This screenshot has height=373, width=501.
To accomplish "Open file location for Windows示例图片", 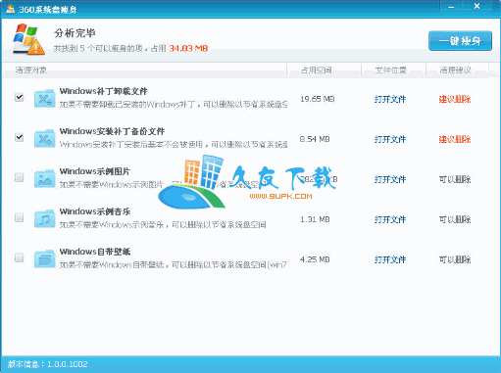I will (x=390, y=179).
